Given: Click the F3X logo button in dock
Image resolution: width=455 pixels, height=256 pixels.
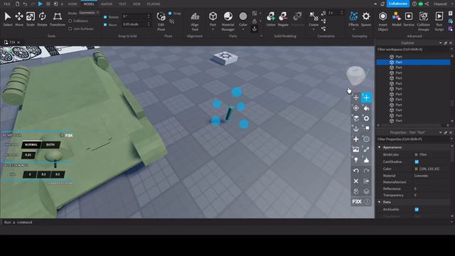Looking at the screenshot, I should pyautogui.click(x=357, y=202).
